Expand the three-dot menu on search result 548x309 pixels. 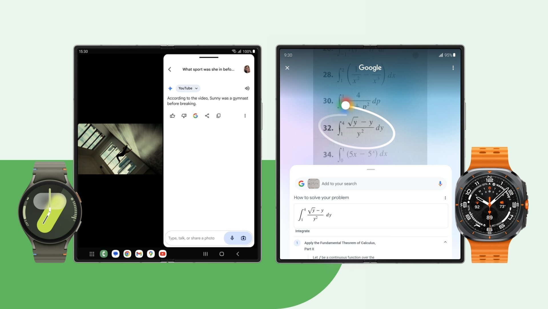445,198
